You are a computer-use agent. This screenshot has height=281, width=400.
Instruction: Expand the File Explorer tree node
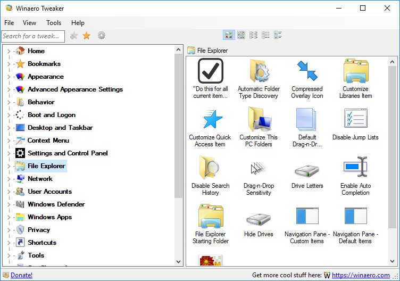(x=9, y=166)
